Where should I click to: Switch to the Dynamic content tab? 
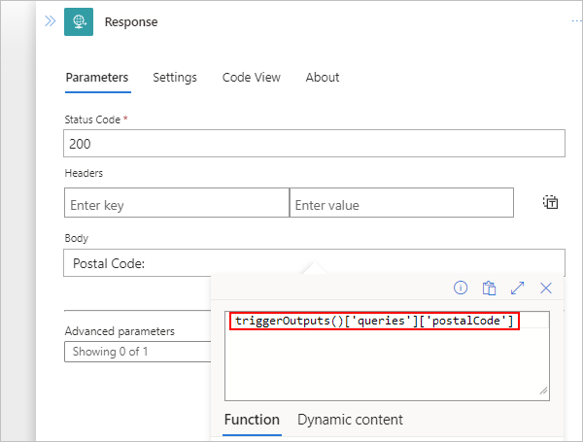coord(350,420)
